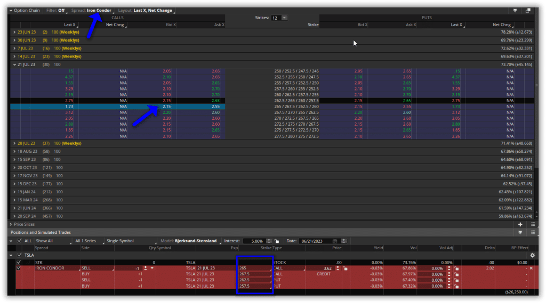Click lock icon next to 3.62 price
The width and height of the screenshot is (546, 303).
346,268
